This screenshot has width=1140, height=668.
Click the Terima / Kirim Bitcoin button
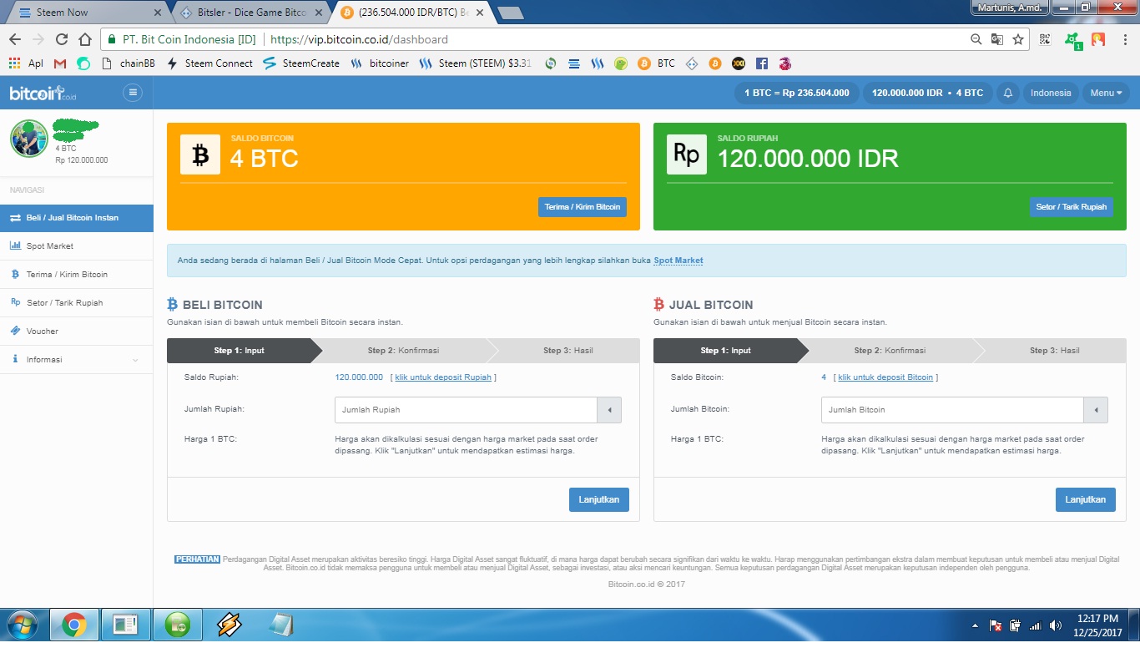pyautogui.click(x=583, y=207)
